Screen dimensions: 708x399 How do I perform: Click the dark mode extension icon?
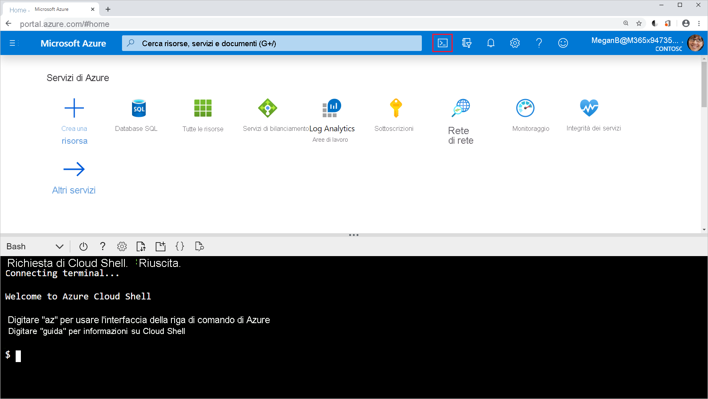click(655, 23)
